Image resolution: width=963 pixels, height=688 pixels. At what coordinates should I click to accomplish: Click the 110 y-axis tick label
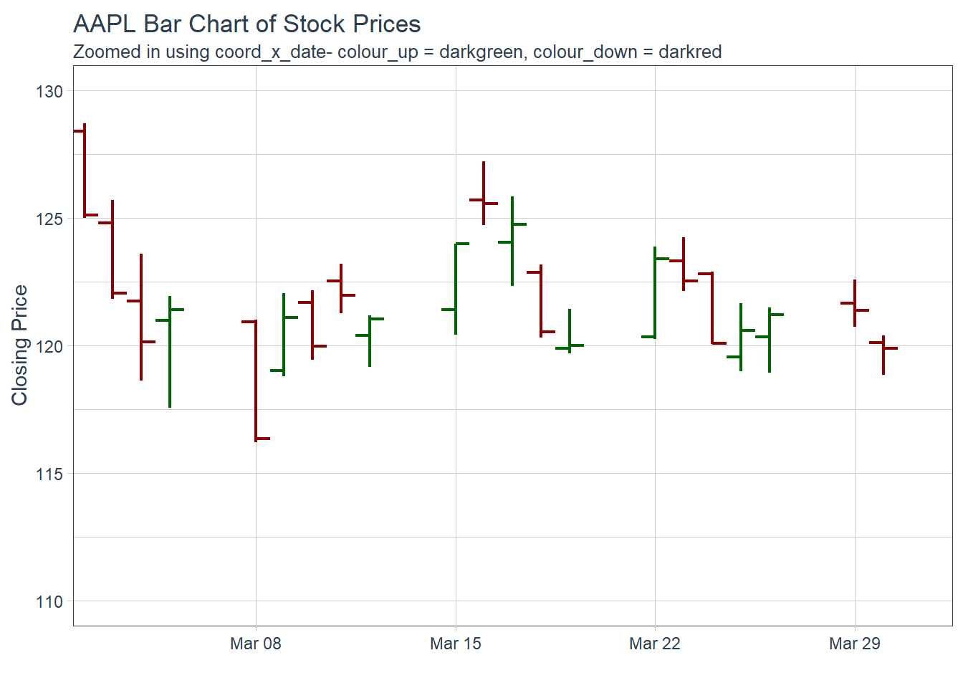pyautogui.click(x=49, y=602)
